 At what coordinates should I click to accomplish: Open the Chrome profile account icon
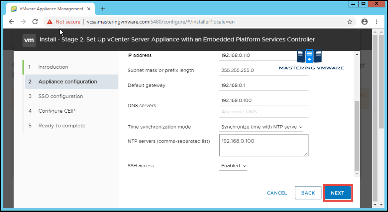click(x=364, y=22)
